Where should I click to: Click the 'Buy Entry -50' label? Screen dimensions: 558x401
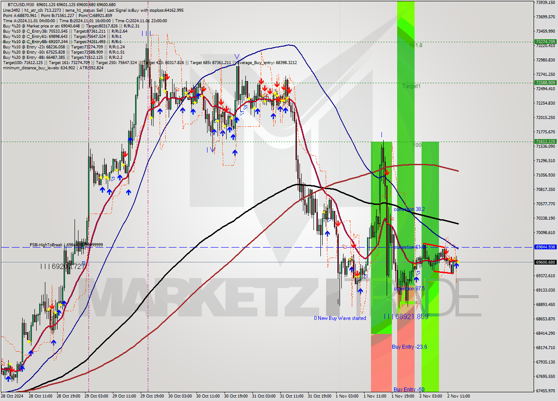point(409,389)
